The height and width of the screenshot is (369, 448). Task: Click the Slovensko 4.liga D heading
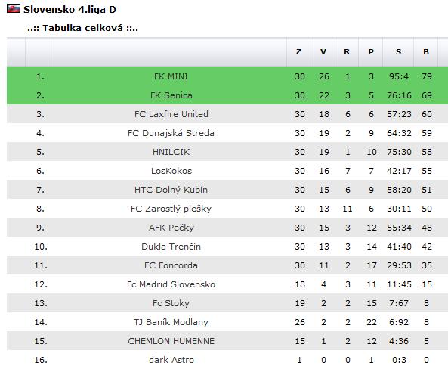[70, 9]
